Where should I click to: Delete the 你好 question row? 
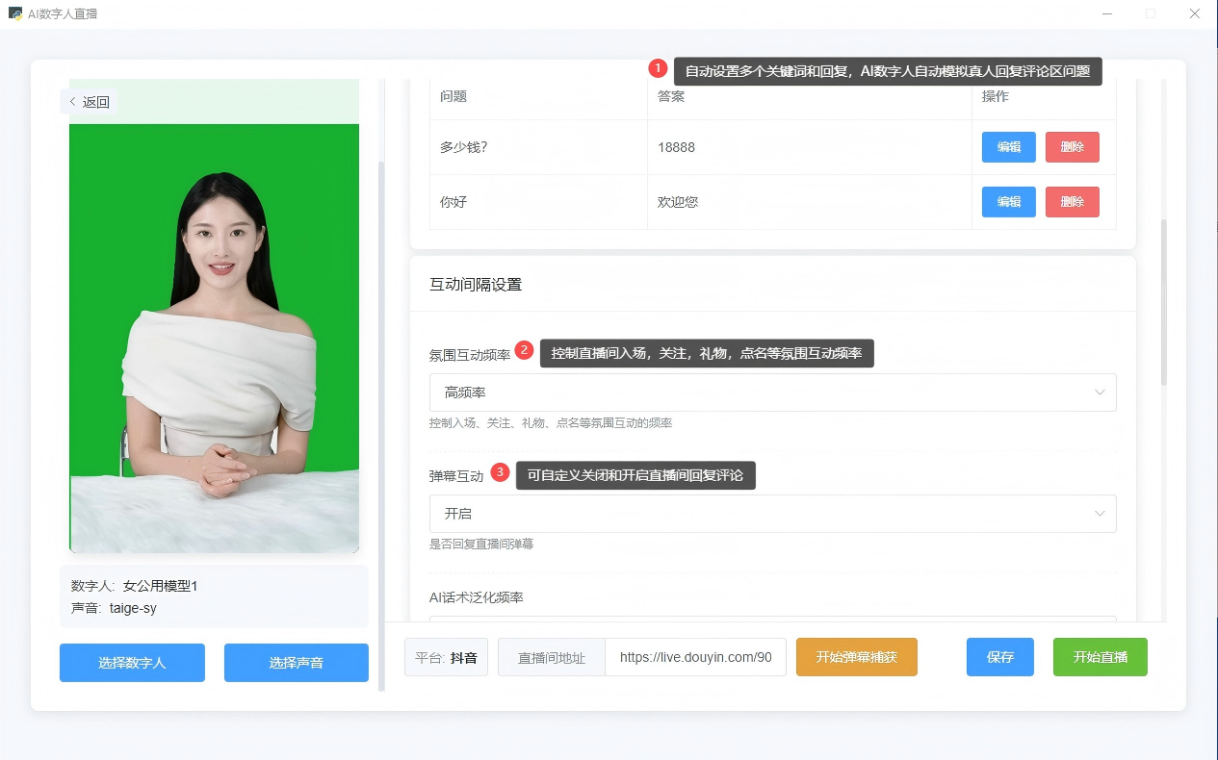[x=1073, y=202]
